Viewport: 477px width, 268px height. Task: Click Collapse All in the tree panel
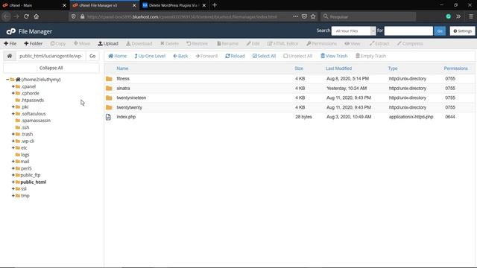coord(51,68)
